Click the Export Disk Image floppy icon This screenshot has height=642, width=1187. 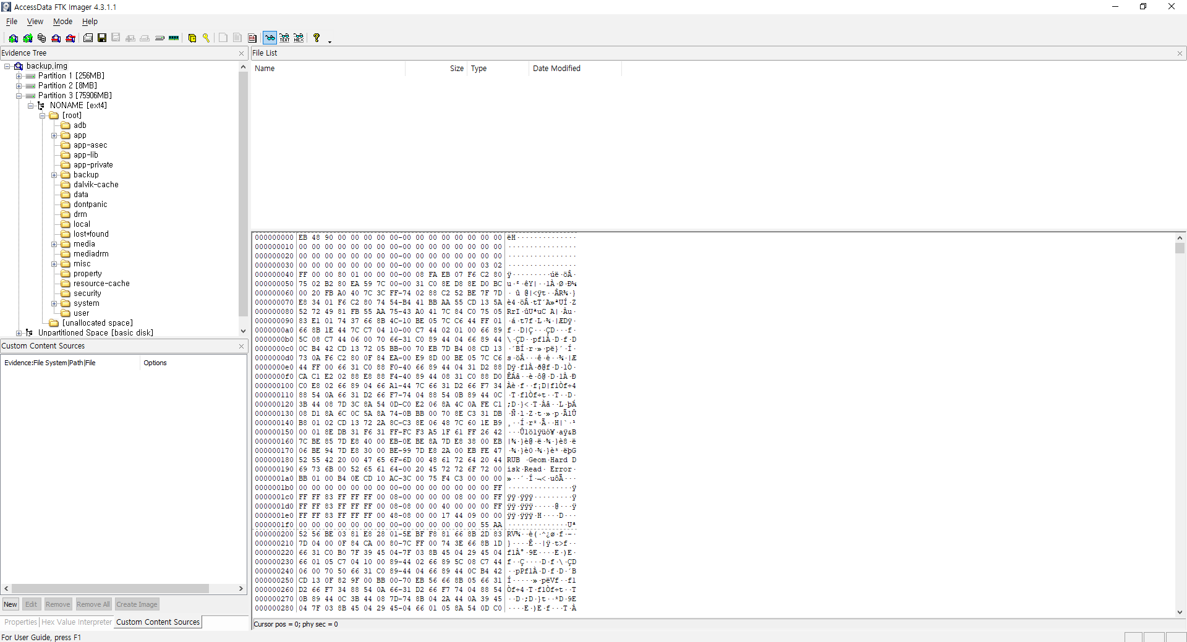102,38
